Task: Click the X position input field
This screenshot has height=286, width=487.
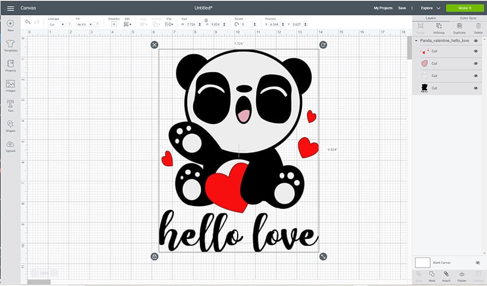Action: pos(274,25)
